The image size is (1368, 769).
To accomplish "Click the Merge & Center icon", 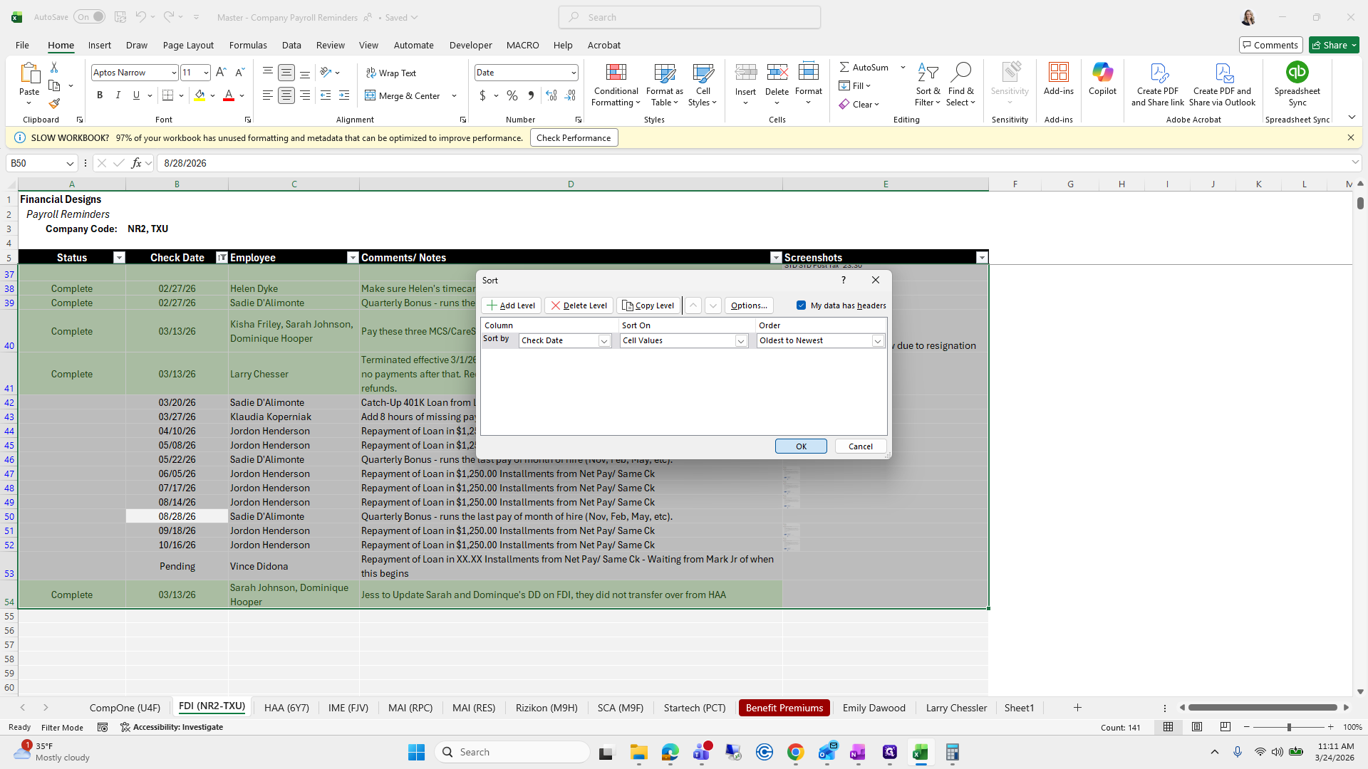I will (370, 95).
